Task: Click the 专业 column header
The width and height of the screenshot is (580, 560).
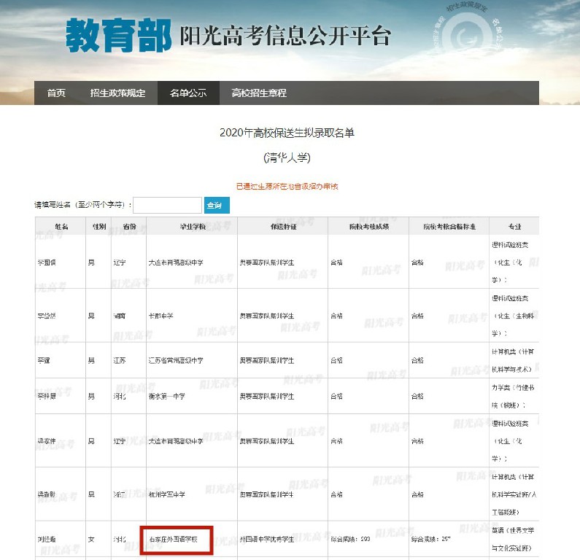Action: pyautogui.click(x=514, y=226)
